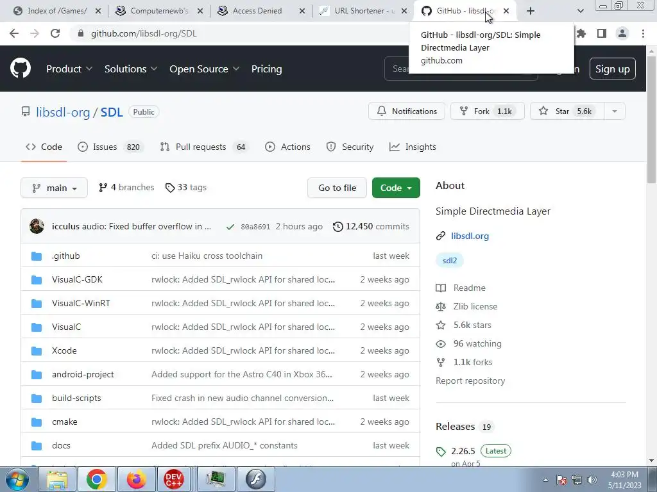Open the Chrome profile avatar icon
Viewport: 657px width, 492px height.
click(622, 33)
